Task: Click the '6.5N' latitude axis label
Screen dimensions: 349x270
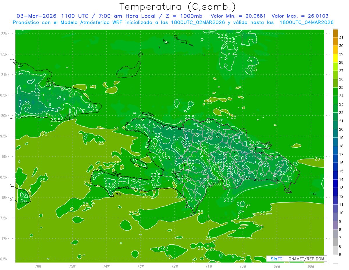Action: click(5, 259)
